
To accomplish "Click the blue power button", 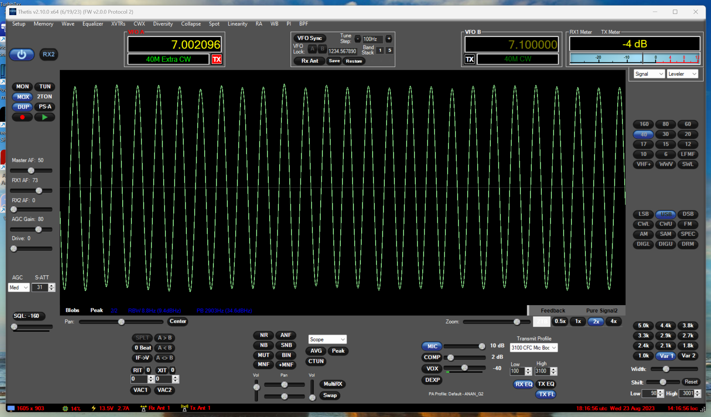I will click(22, 54).
